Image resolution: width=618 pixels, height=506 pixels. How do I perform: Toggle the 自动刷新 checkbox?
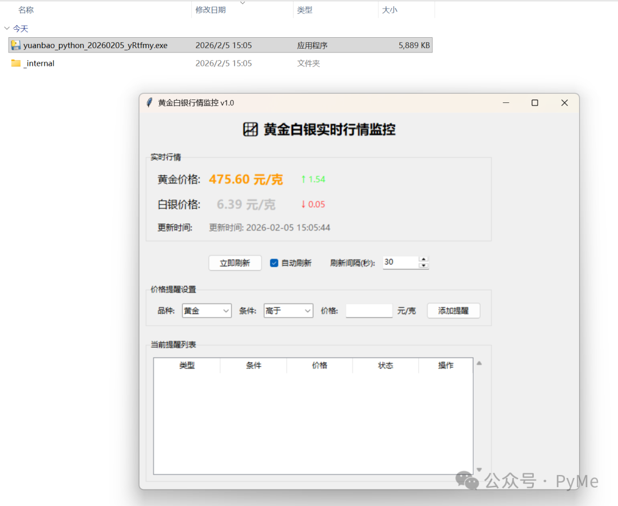click(x=274, y=262)
